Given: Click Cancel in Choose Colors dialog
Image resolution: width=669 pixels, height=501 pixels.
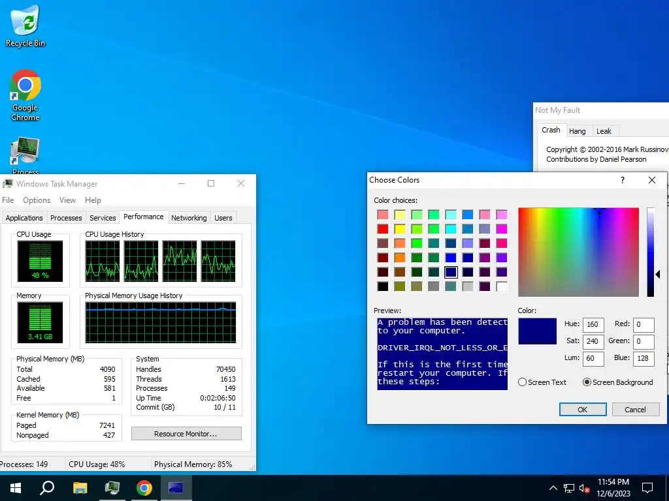Looking at the screenshot, I should (635, 410).
